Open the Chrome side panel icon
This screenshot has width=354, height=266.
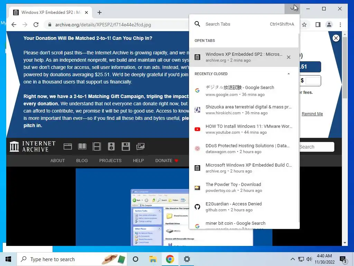coord(318,25)
